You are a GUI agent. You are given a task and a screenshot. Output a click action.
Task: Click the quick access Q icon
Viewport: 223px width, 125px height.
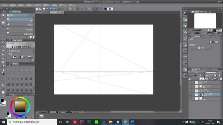pos(185,13)
